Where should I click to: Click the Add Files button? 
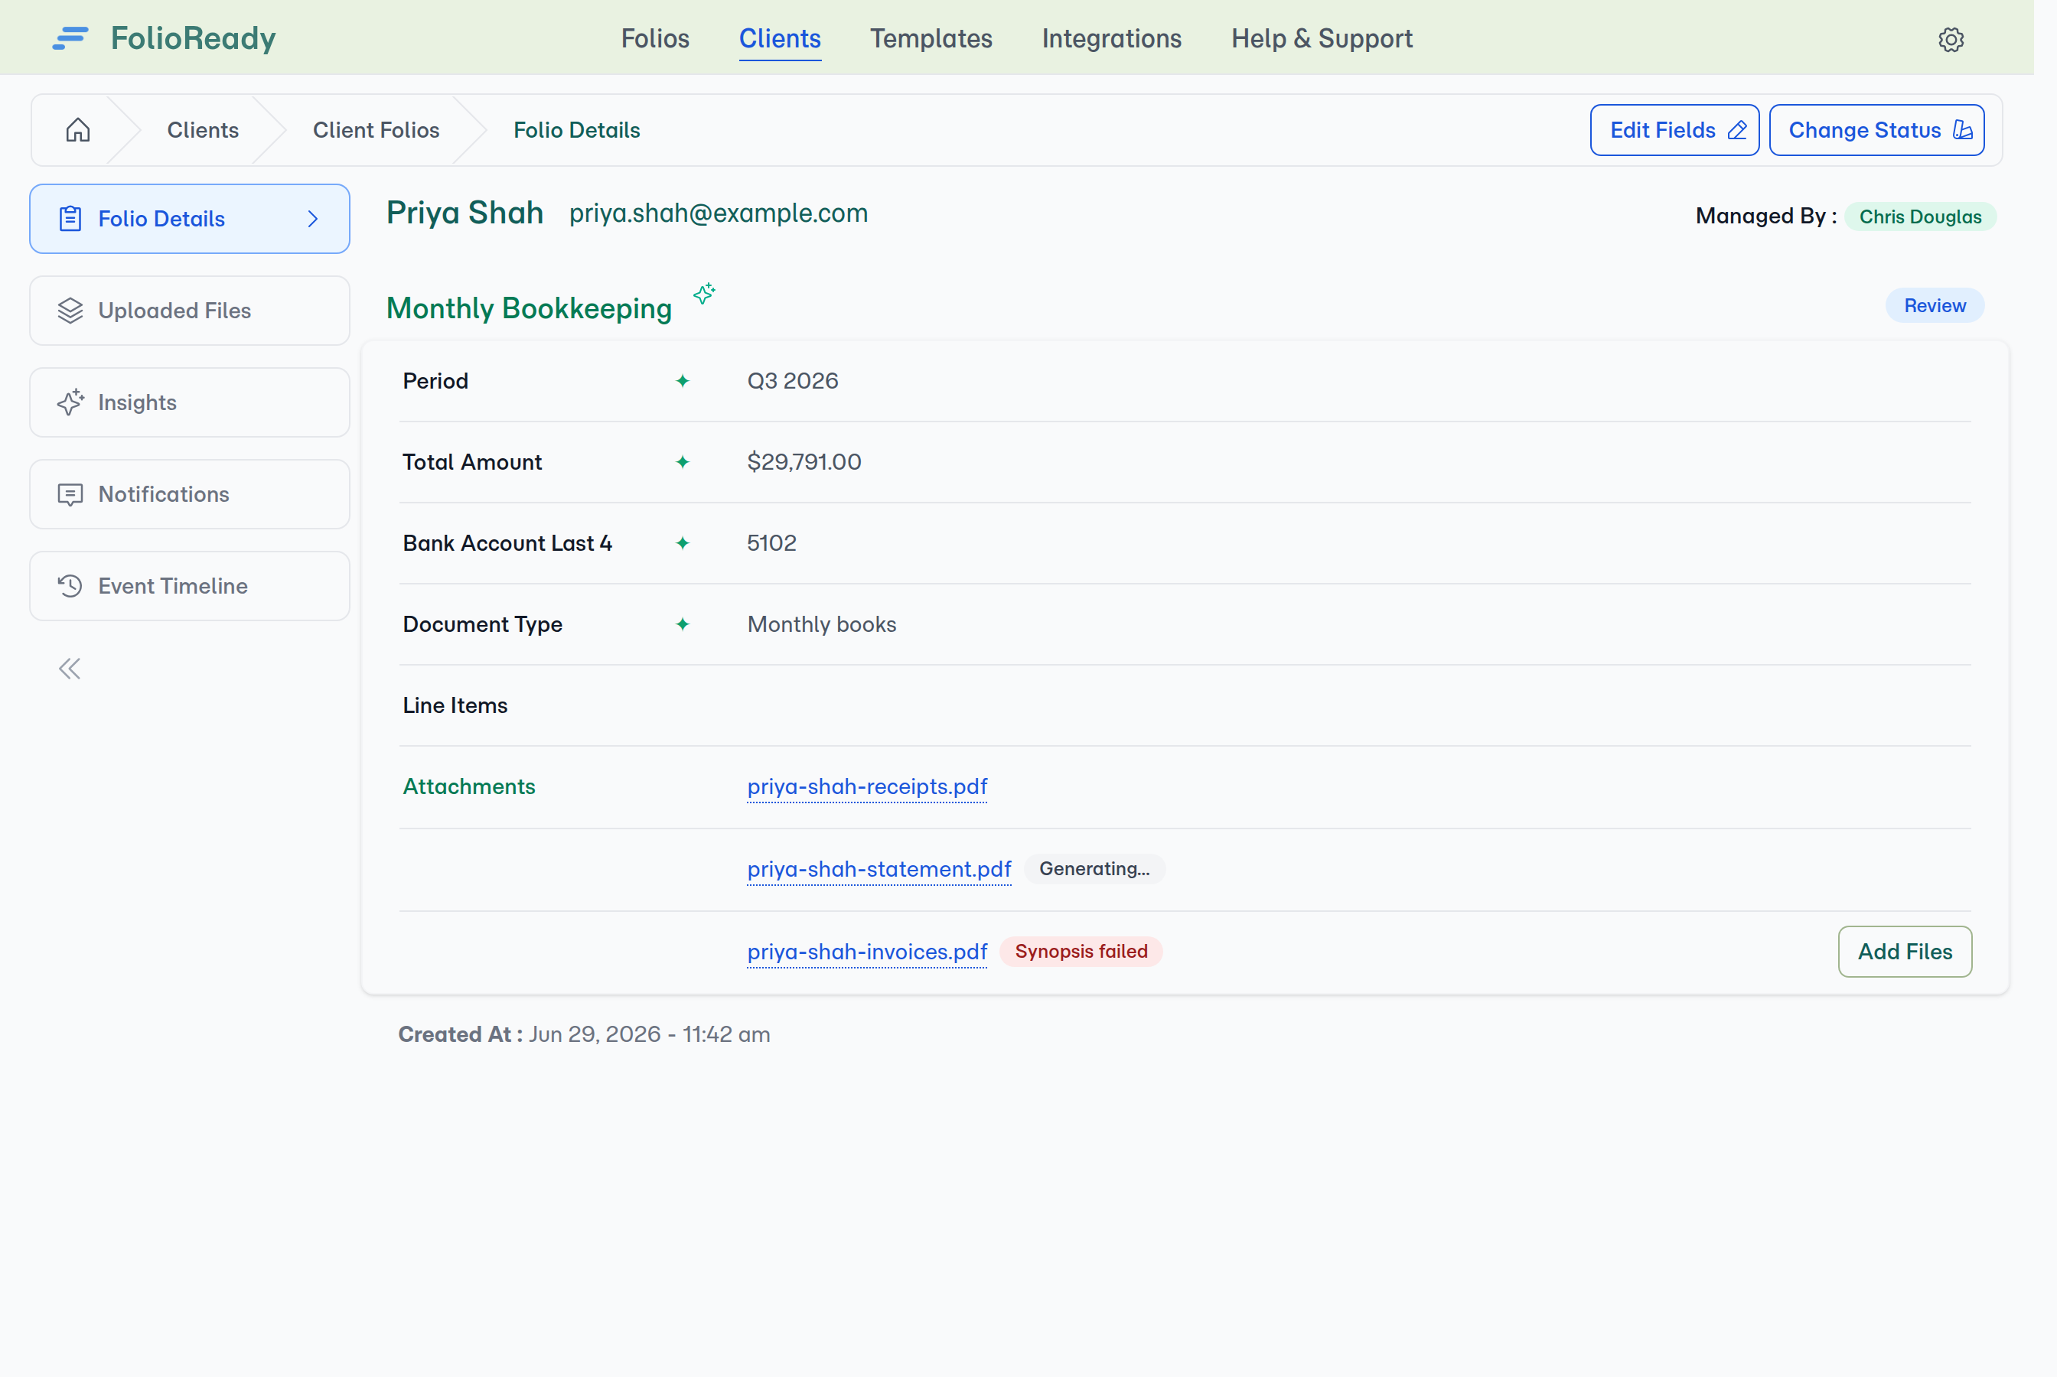(1905, 952)
